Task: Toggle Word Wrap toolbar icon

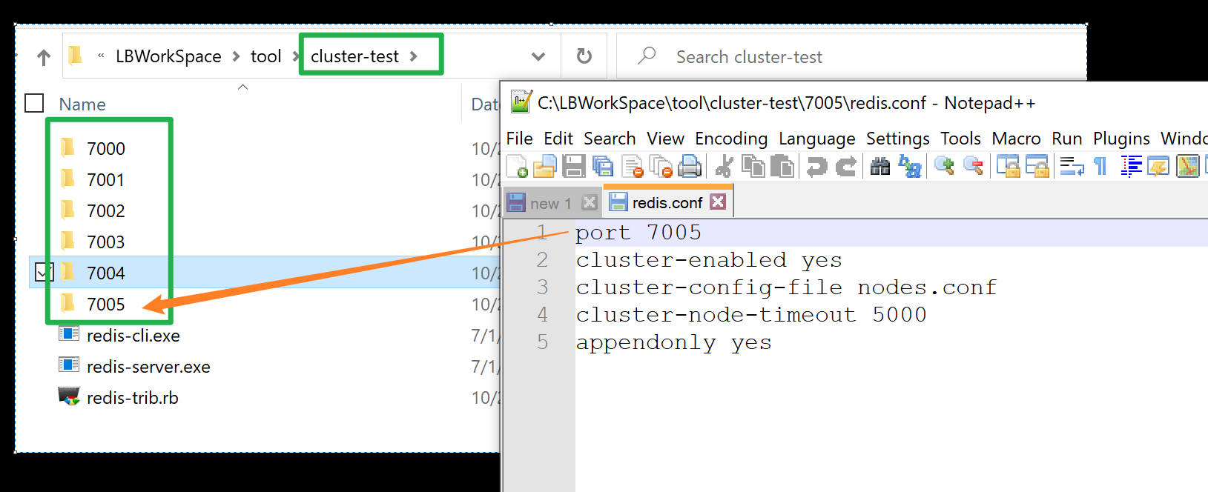Action: (x=1072, y=167)
